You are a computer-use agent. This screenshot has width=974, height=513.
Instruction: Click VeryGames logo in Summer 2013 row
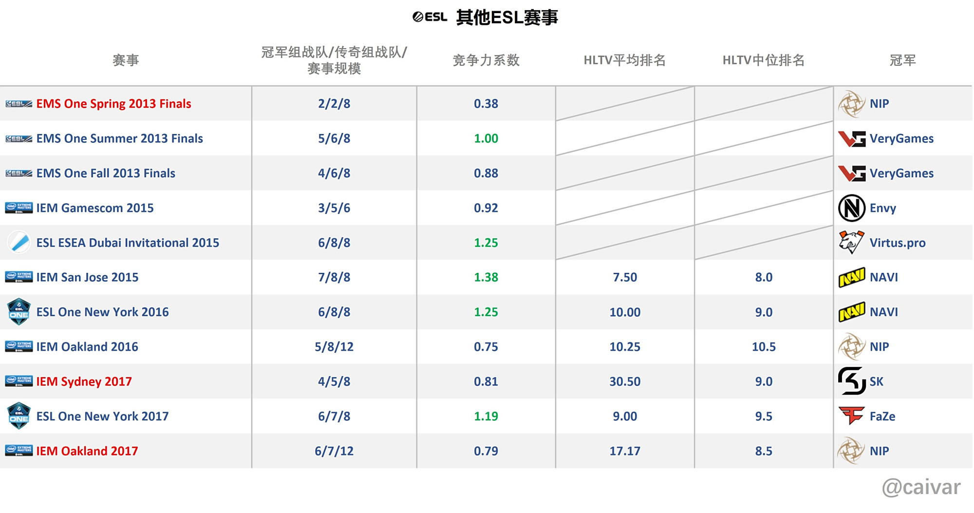pyautogui.click(x=851, y=139)
